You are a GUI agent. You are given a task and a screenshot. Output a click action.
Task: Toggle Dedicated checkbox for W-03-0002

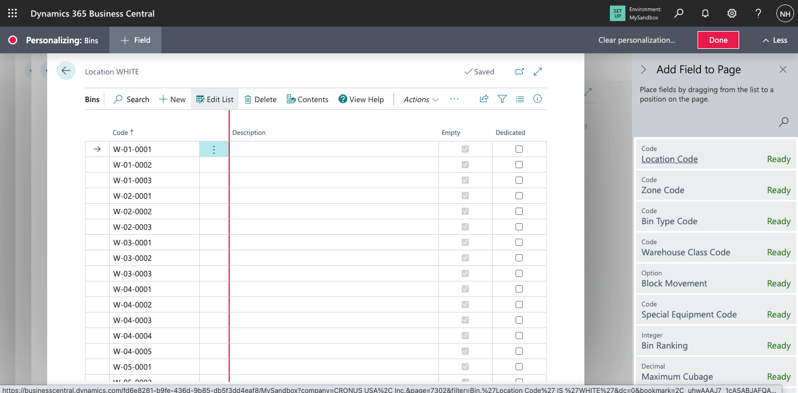point(519,258)
